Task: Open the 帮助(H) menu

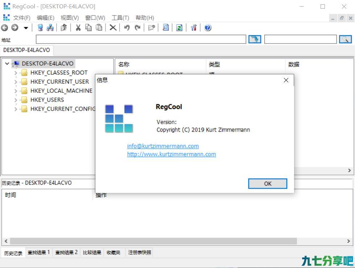Action: 145,18
